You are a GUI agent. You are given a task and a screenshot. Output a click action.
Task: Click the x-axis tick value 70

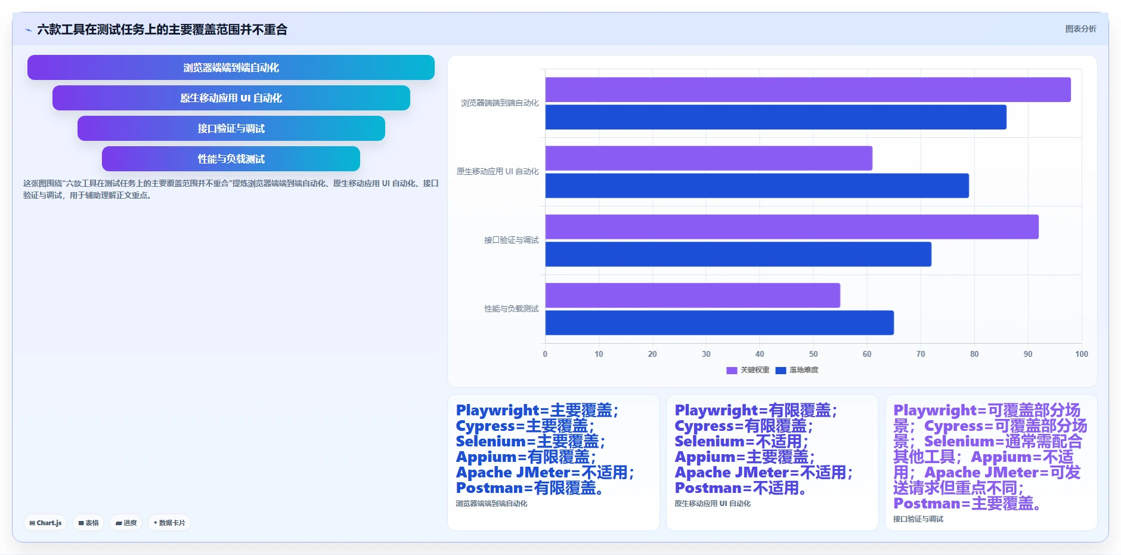coord(921,354)
